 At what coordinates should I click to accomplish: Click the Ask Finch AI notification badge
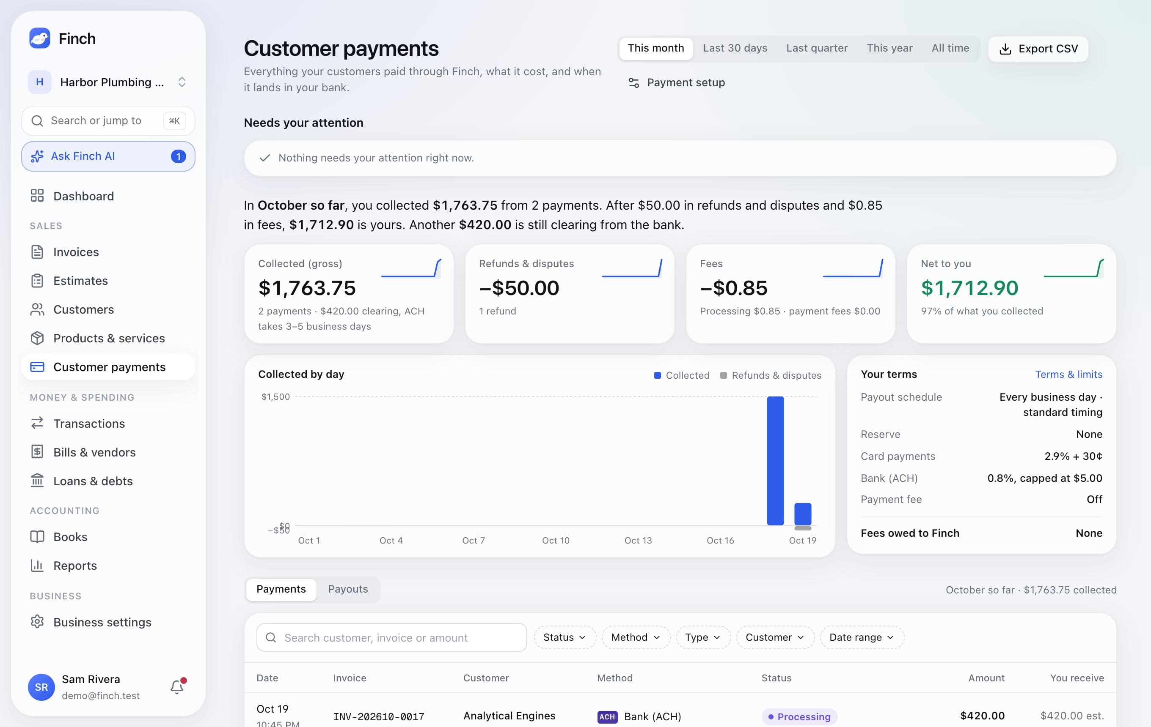178,156
